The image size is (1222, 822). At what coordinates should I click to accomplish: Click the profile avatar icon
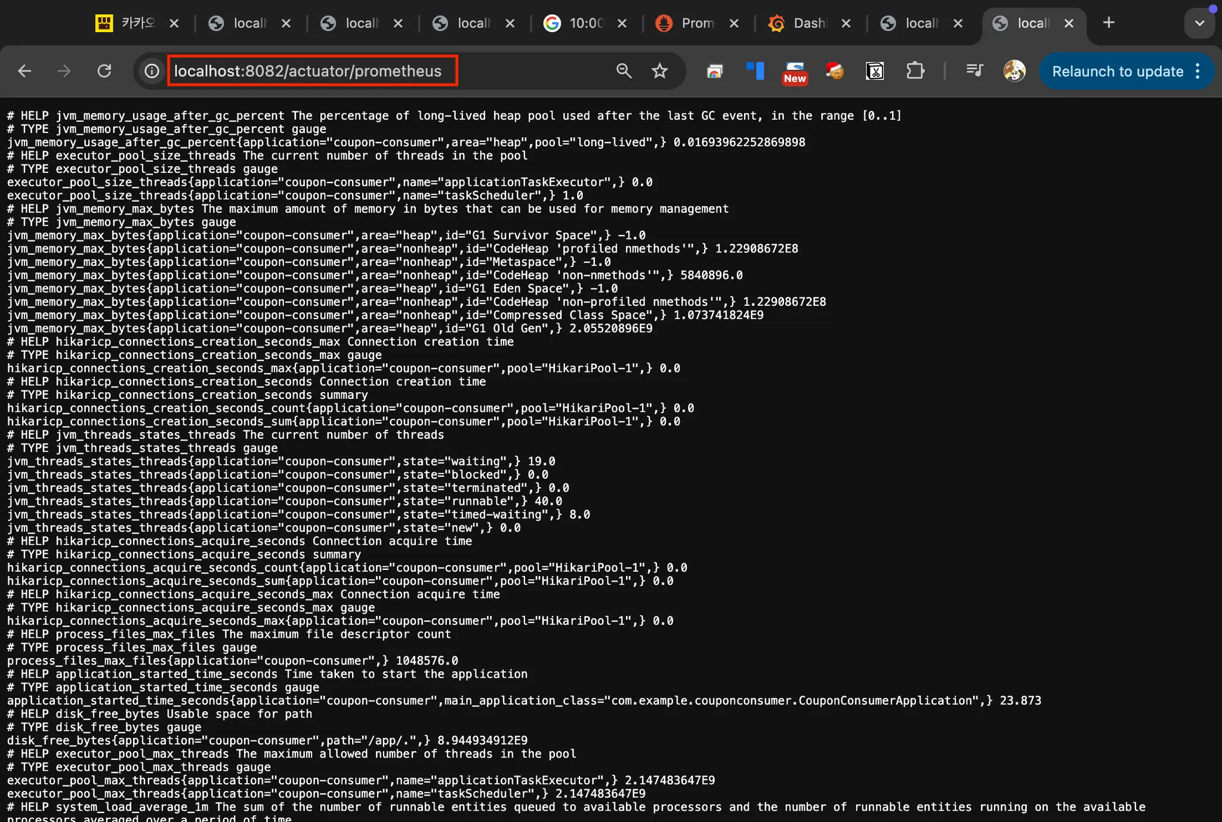[1014, 71]
